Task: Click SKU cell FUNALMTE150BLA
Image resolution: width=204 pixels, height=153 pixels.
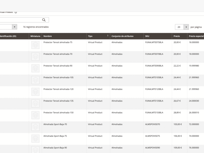Action: [154, 113]
